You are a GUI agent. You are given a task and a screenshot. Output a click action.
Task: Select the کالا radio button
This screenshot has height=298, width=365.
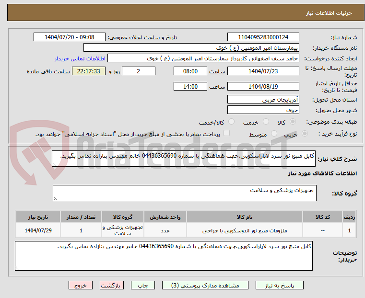pyautogui.click(x=293, y=122)
